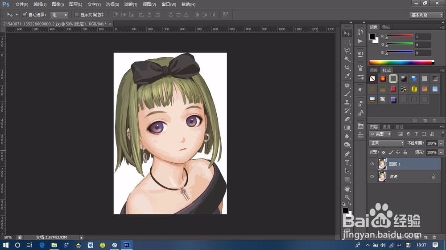The height and width of the screenshot is (250, 446).
Task: Open the 正常 blend mode dropdown
Action: click(387, 143)
